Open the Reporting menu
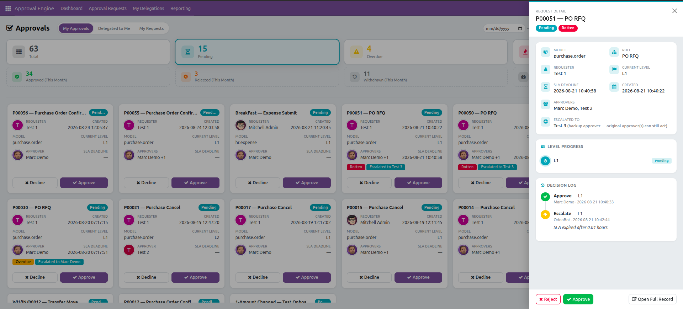The width and height of the screenshot is (683, 309). pyautogui.click(x=180, y=8)
